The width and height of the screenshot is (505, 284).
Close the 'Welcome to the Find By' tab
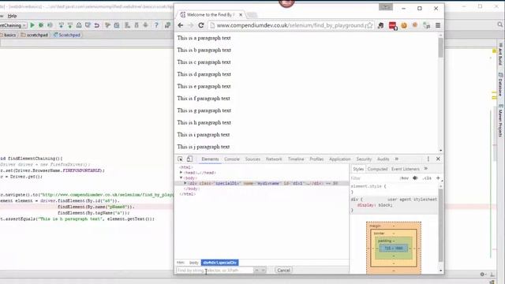pyautogui.click(x=241, y=15)
